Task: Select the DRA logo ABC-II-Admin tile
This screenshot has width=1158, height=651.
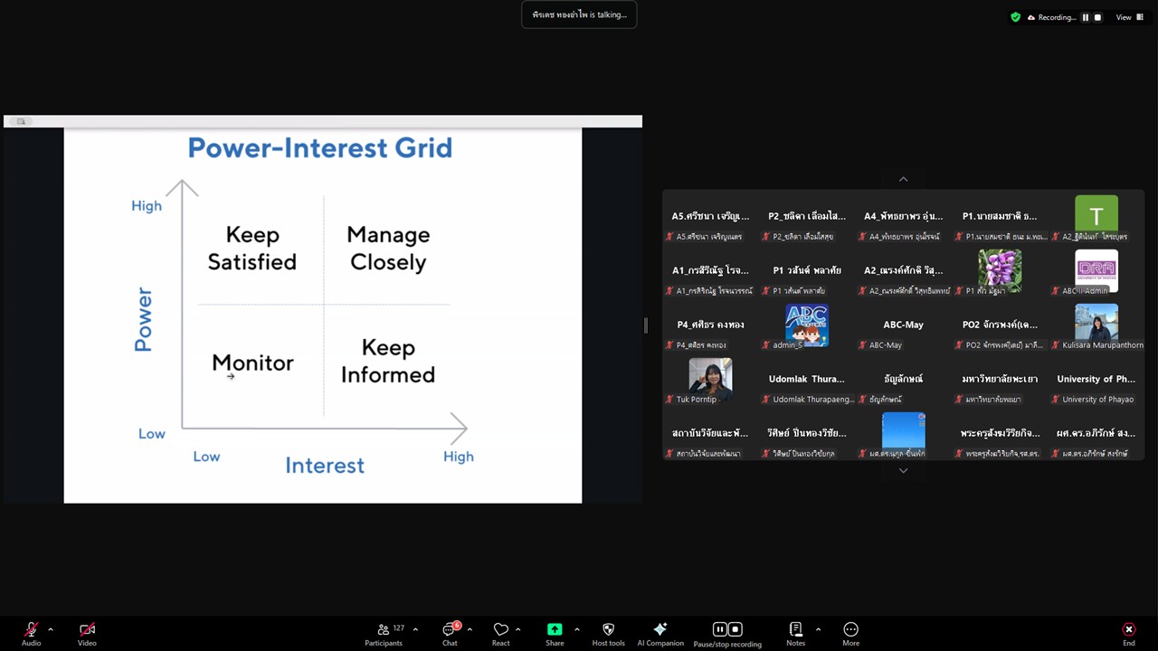Action: tap(1096, 270)
